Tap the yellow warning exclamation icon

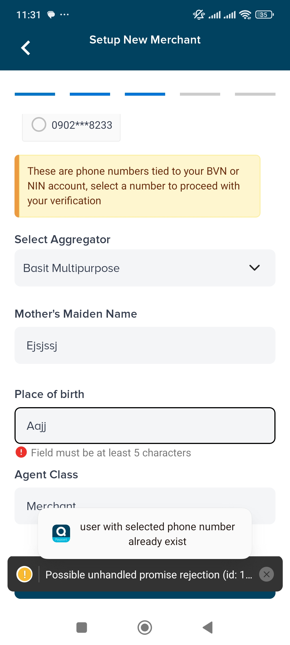pyautogui.click(x=24, y=574)
